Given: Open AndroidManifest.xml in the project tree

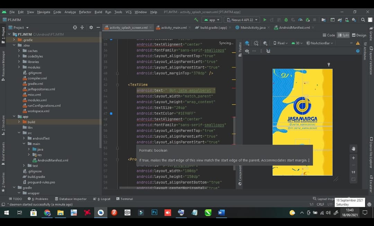Looking at the screenshot, I should point(52,160).
